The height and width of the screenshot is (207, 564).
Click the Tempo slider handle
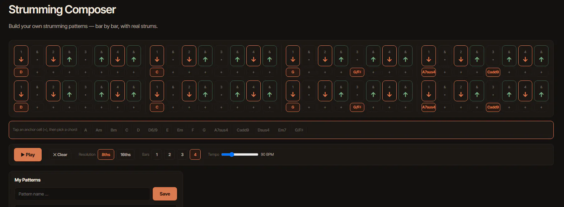pos(232,154)
